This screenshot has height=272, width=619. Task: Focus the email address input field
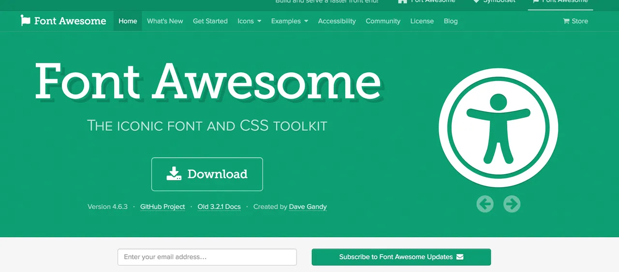click(207, 257)
